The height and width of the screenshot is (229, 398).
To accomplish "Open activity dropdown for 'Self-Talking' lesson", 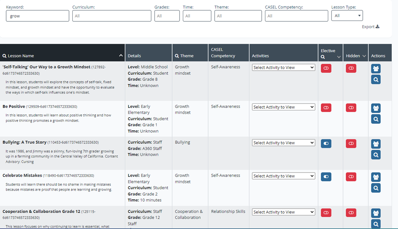I will (x=284, y=67).
